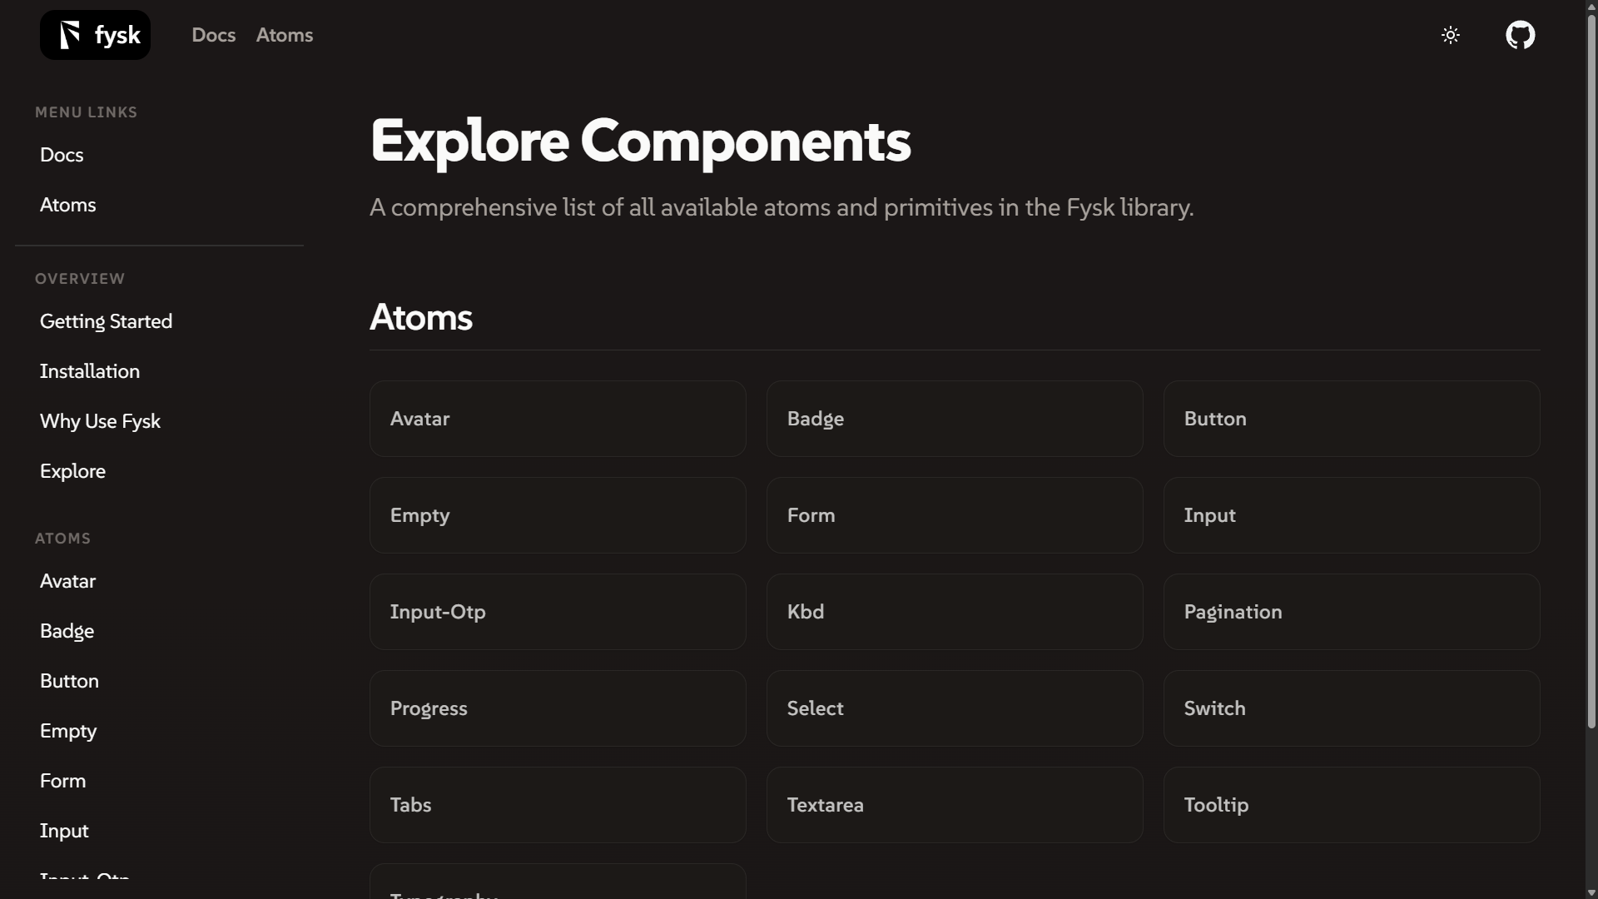
Task: Switch to the Atoms tab
Action: (285, 34)
